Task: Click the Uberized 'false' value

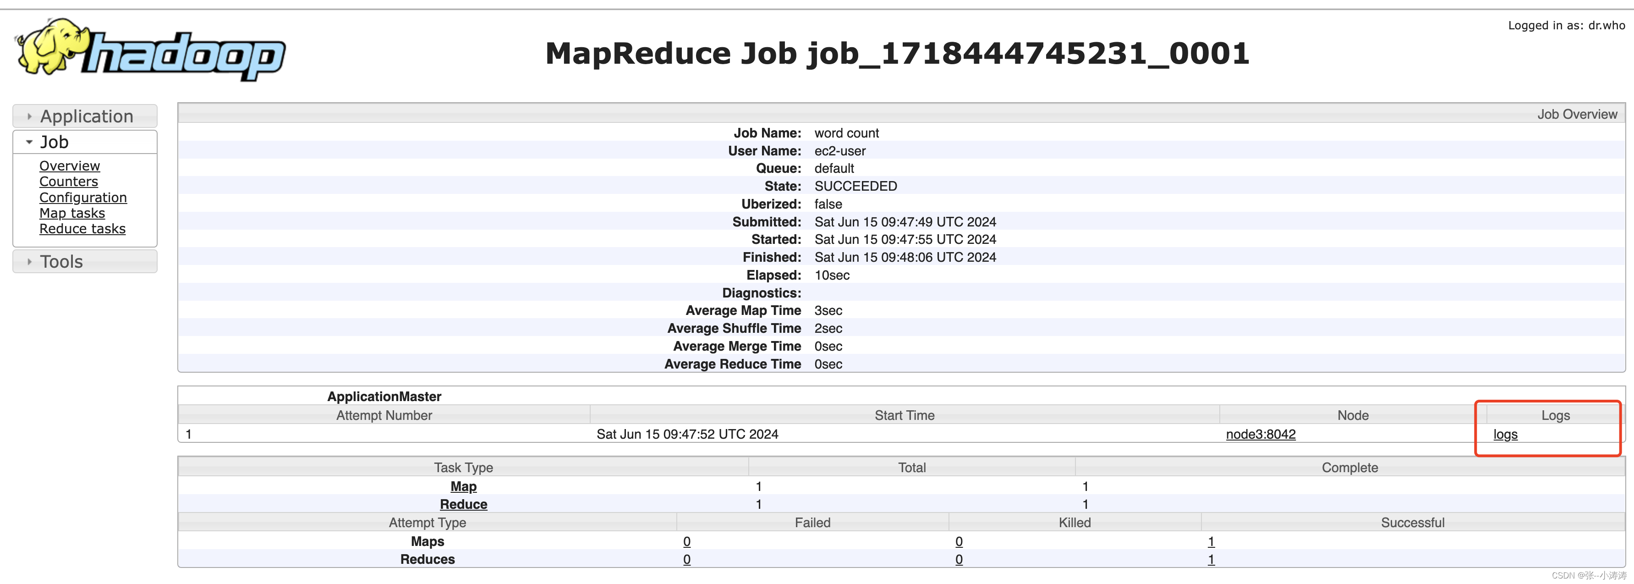Action: (x=828, y=204)
